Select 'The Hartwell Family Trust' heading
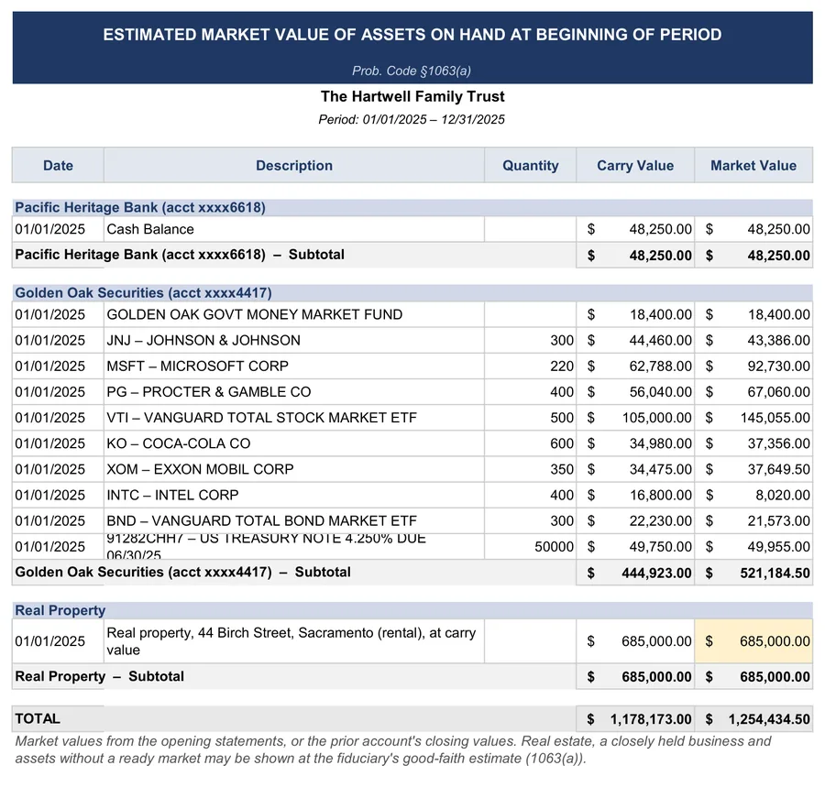This screenshot has height=787, width=825. click(x=412, y=96)
